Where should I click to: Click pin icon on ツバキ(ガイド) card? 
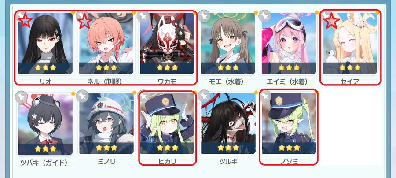coord(21,96)
